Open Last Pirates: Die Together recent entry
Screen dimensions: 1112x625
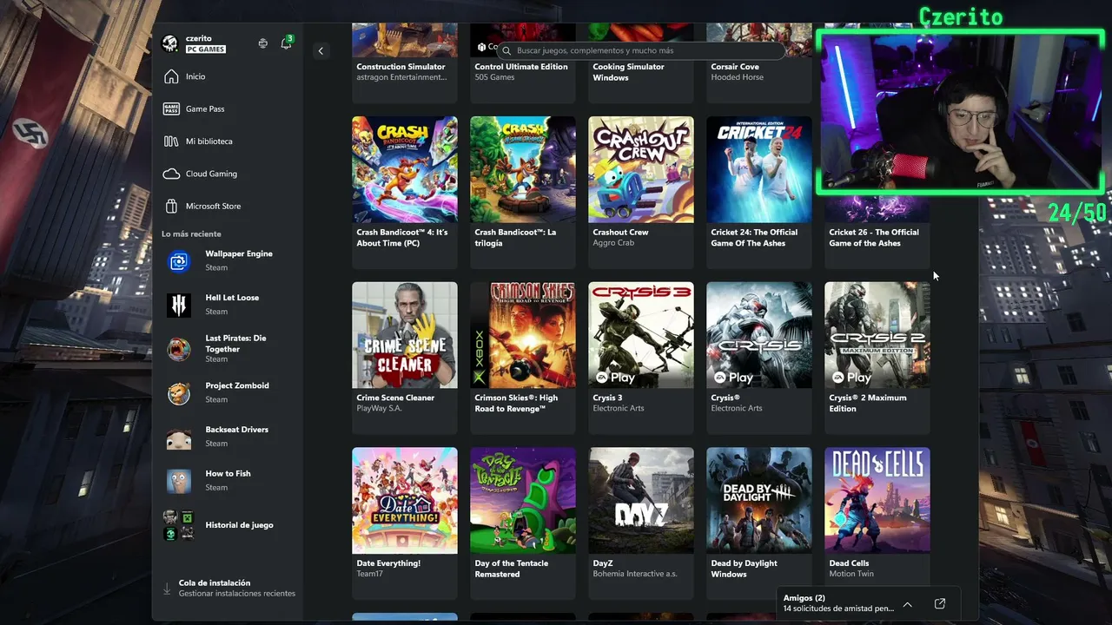click(228, 348)
